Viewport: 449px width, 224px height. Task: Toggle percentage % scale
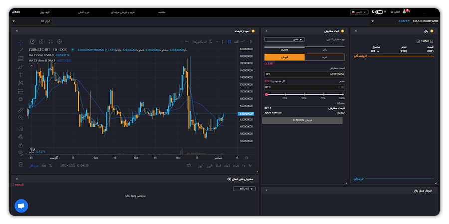(x=50, y=165)
